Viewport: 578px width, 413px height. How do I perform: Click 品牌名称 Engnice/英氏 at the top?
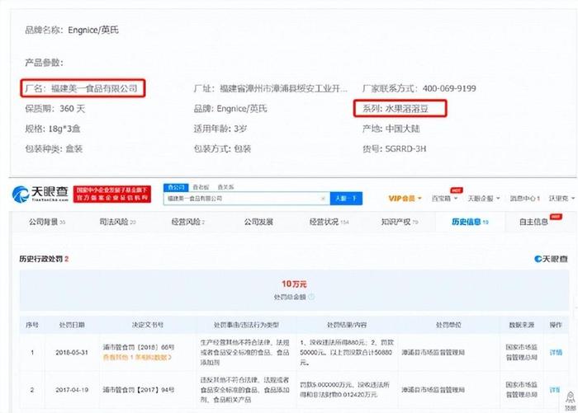[x=72, y=31]
